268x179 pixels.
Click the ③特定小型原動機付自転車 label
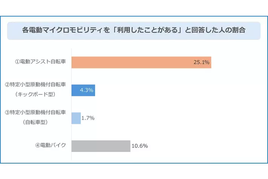(35, 113)
